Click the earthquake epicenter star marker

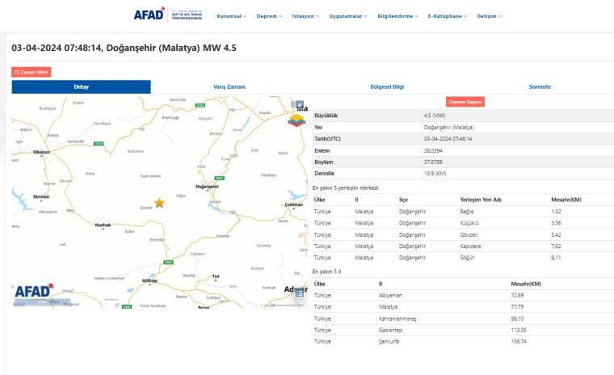[159, 203]
